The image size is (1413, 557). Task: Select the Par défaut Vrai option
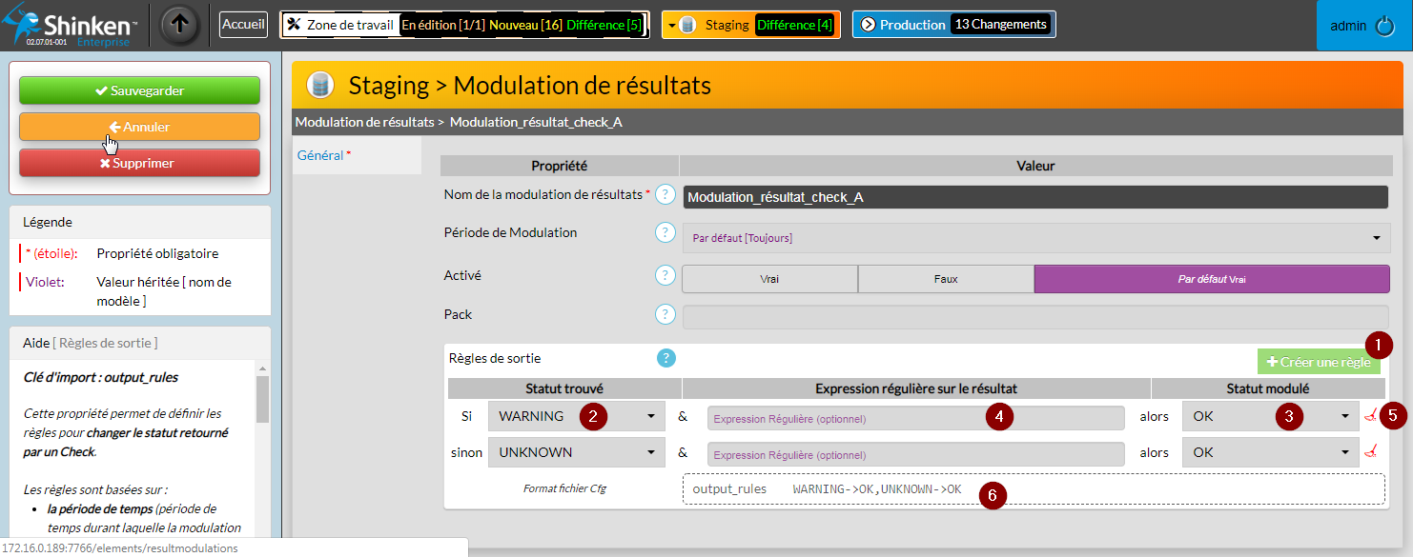pyautogui.click(x=1211, y=279)
